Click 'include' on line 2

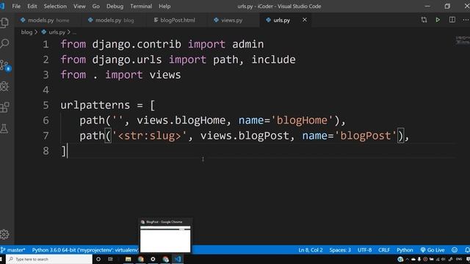pyautogui.click(x=273, y=59)
